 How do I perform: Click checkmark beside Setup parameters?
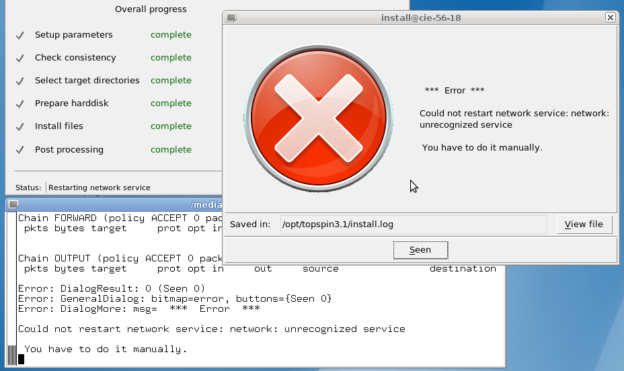(x=20, y=35)
